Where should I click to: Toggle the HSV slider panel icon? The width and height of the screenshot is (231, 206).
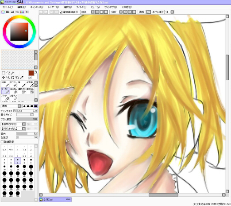(x=12, y=12)
